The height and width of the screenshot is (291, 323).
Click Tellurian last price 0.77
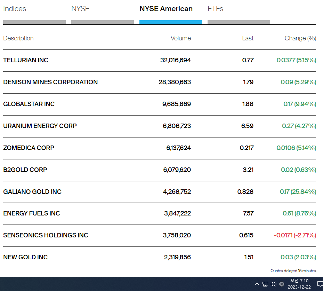248,60
